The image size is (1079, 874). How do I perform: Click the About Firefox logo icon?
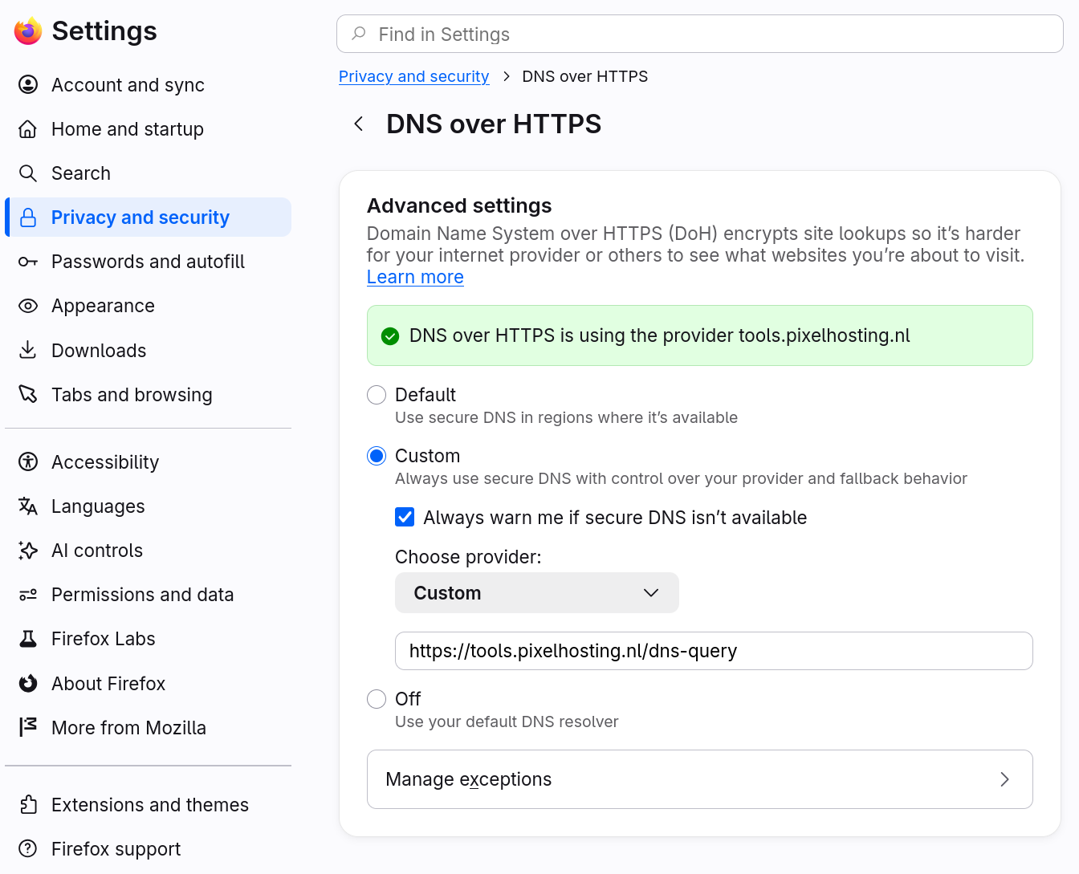pyautogui.click(x=28, y=683)
